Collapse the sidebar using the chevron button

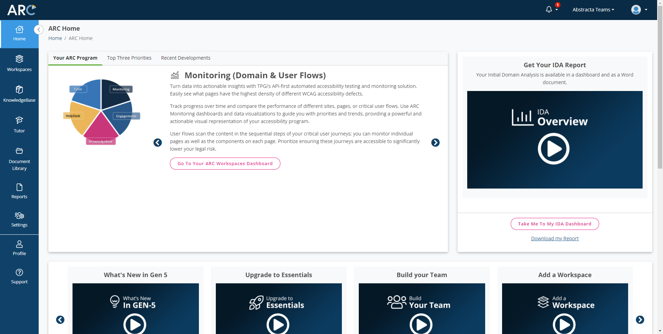pos(39,30)
